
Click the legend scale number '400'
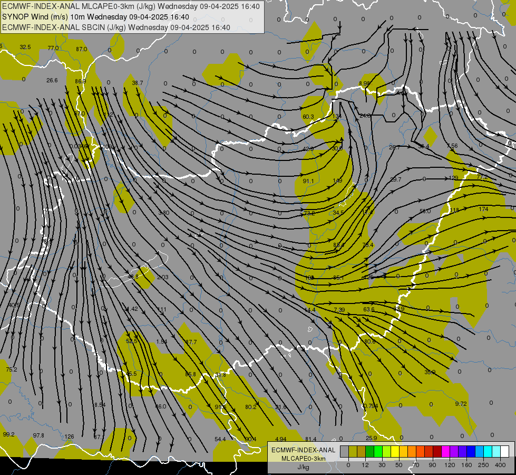pos(500,465)
